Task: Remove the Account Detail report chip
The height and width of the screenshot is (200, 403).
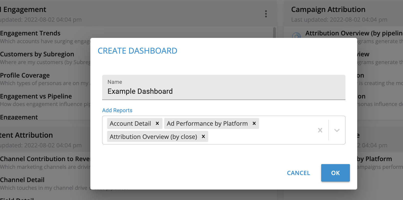Action: pos(157,123)
